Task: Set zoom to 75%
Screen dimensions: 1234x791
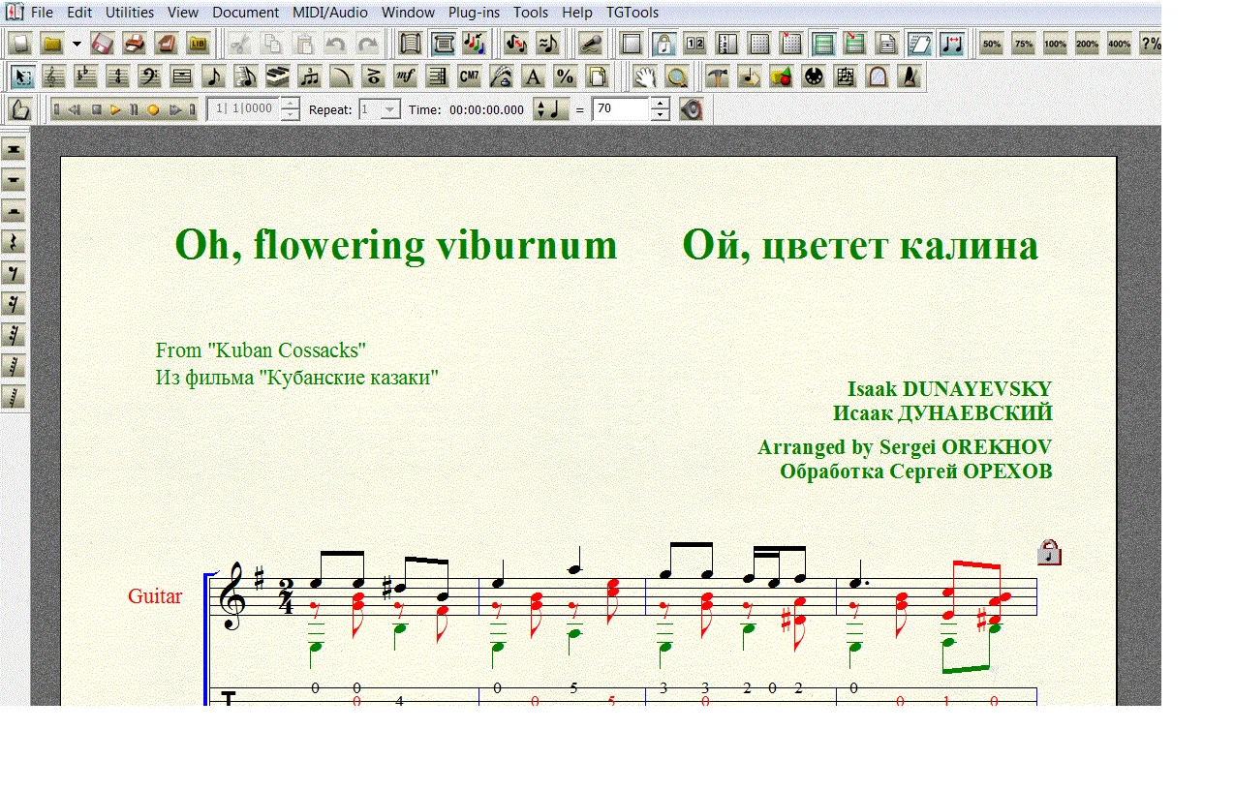Action: pos(1024,44)
